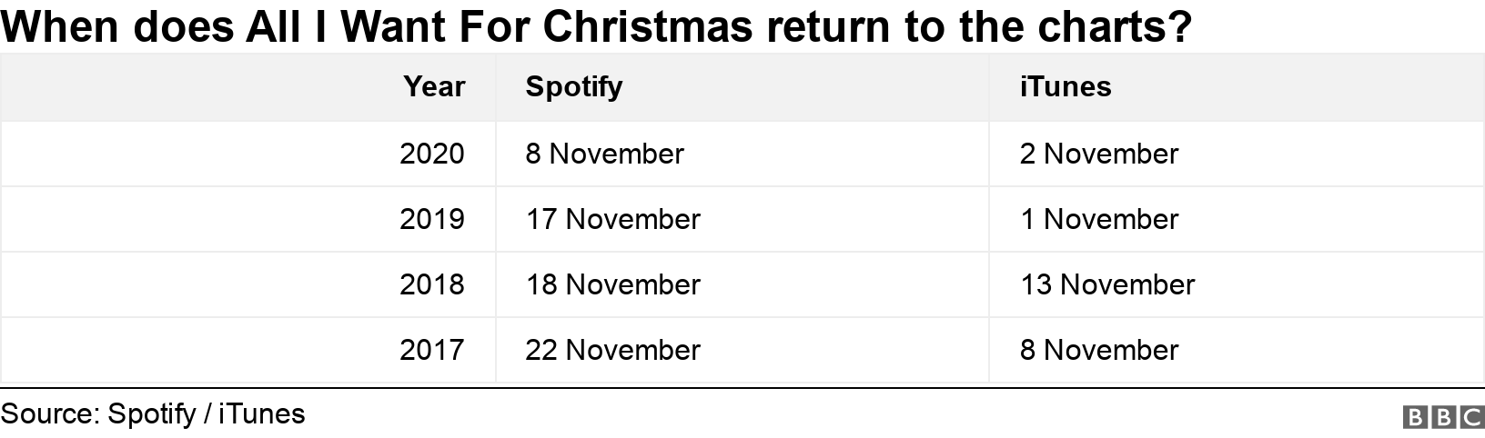
Task: Click the chart title heading
Action: coord(596,27)
